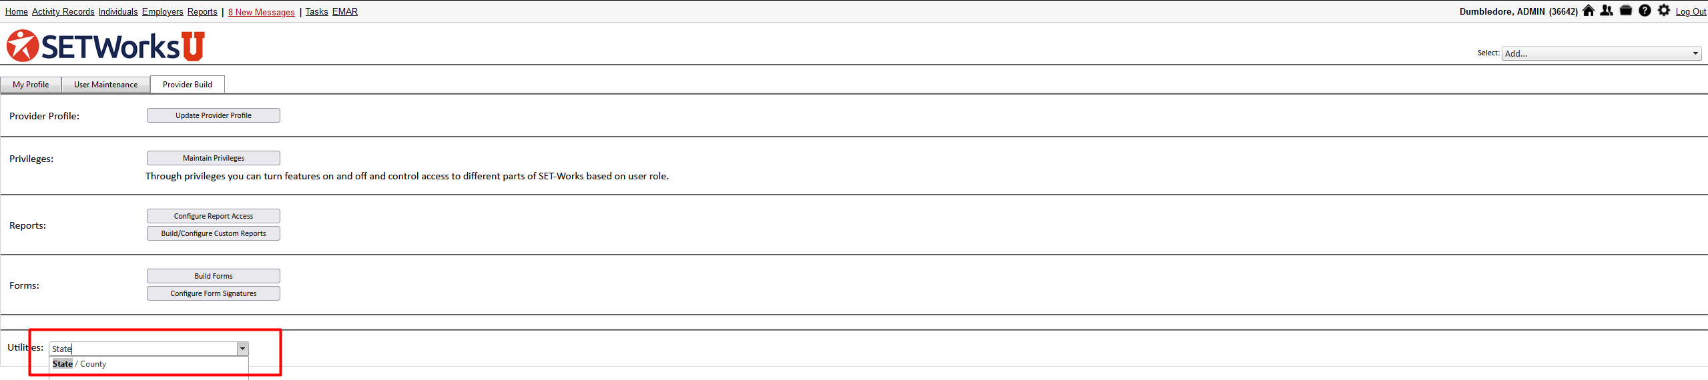
Task: Click the folder icon in the header
Action: [1626, 11]
